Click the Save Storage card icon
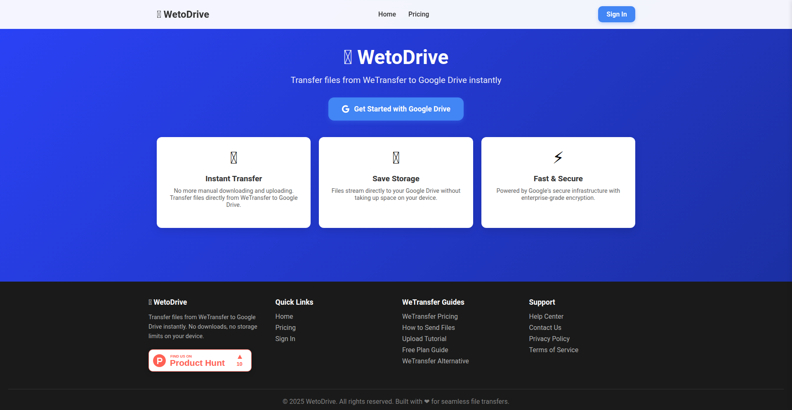The height and width of the screenshot is (410, 792). (x=396, y=157)
